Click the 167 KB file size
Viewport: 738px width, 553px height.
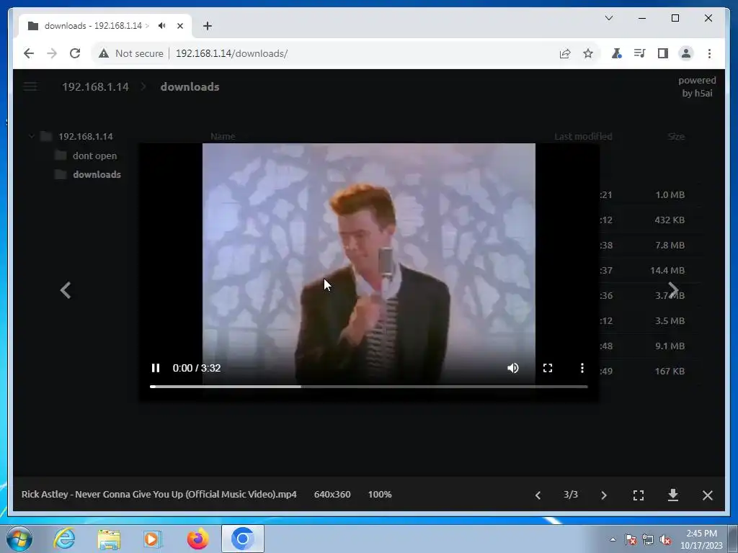coord(670,371)
